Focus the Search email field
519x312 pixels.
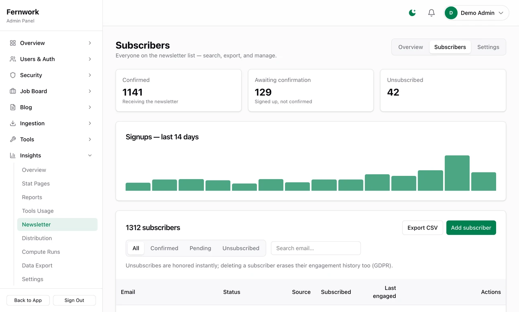pos(316,248)
